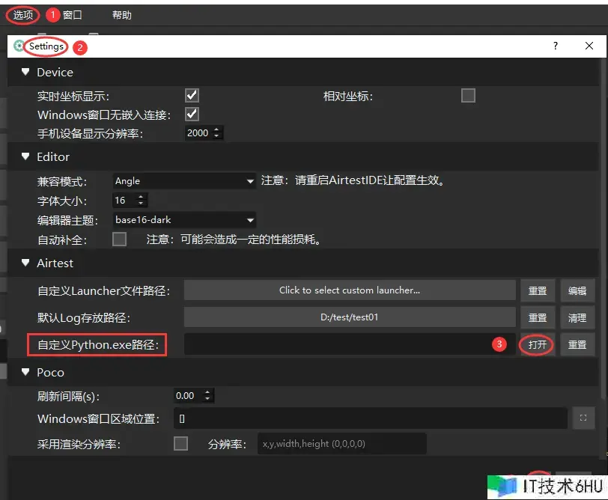Collapse the Device section triangle

[x=25, y=73]
